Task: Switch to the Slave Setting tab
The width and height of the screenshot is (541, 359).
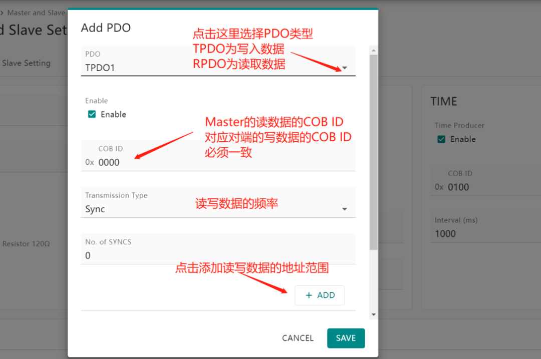Action: (26, 63)
